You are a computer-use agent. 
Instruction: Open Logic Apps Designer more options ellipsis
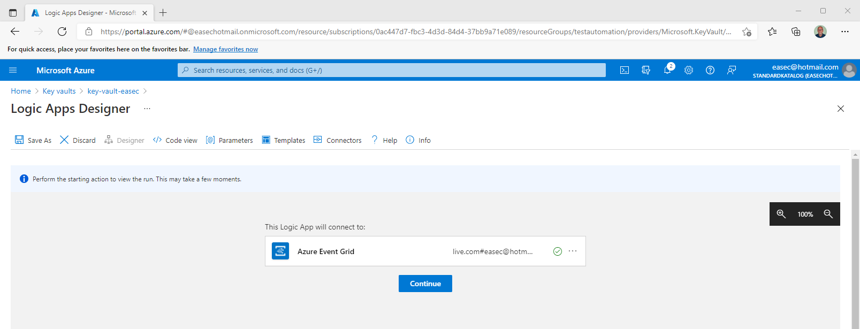tap(147, 109)
